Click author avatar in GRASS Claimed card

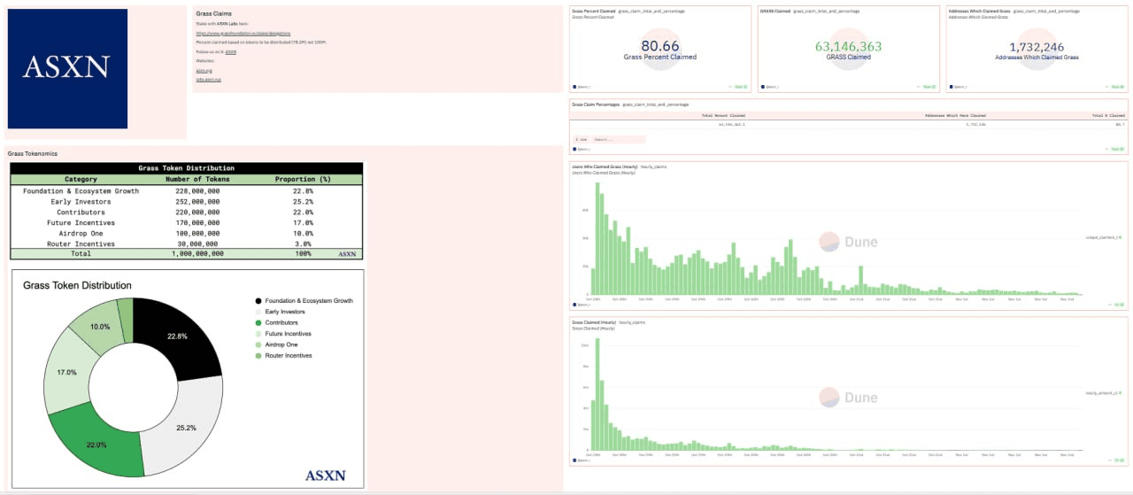click(763, 87)
